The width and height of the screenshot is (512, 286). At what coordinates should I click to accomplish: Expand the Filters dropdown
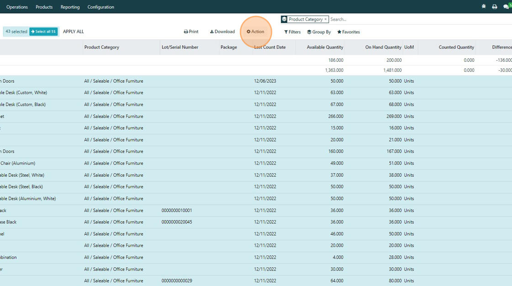tap(293, 32)
